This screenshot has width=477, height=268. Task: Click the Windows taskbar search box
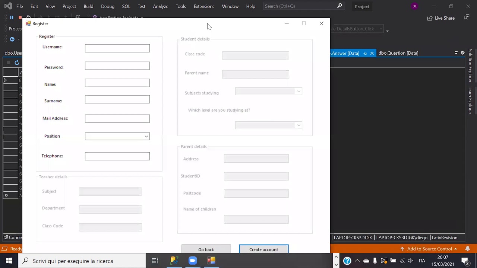(82, 261)
